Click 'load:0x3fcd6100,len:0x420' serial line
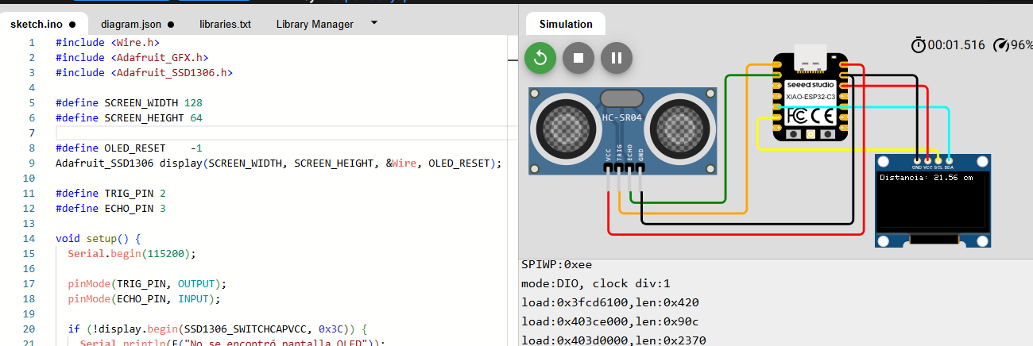This screenshot has width=1033, height=346. click(x=610, y=302)
